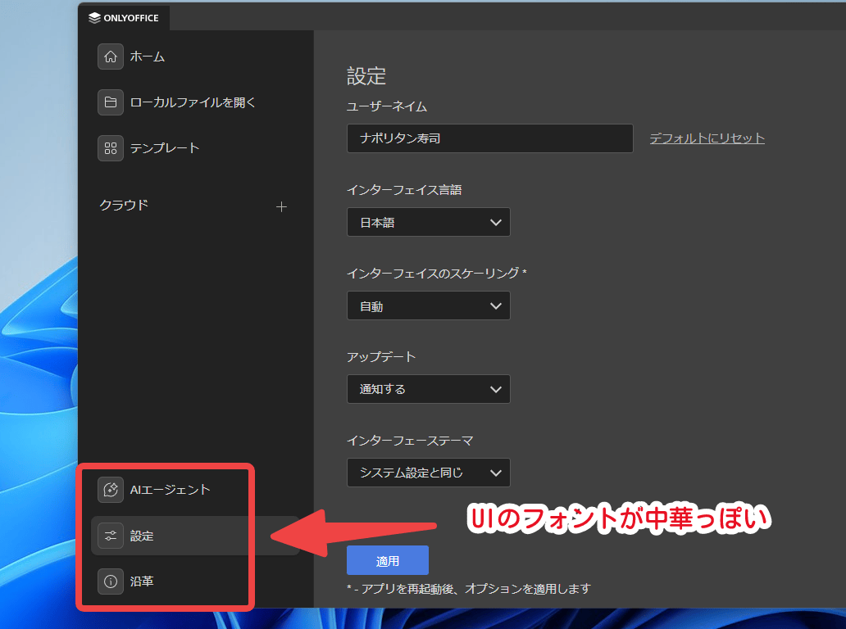Click the 沿革 info circle icon

click(111, 581)
